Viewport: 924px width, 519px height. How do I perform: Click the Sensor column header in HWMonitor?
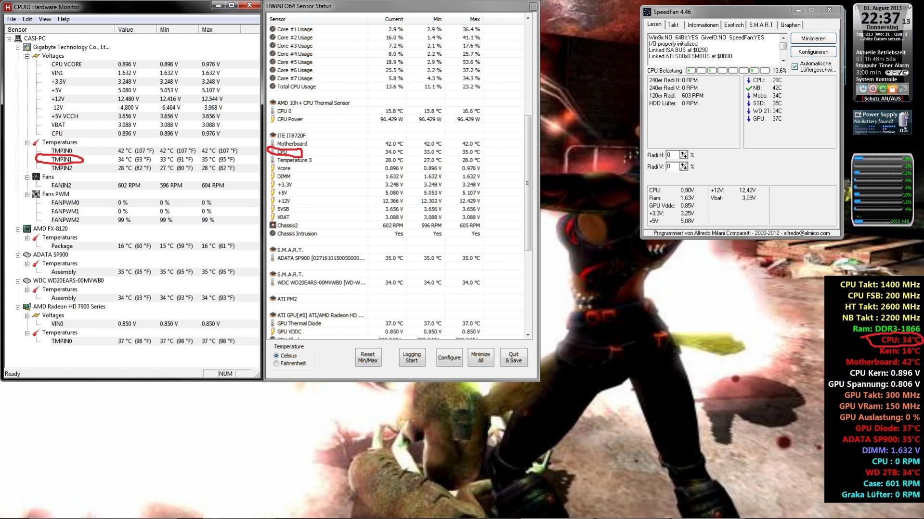pyautogui.click(x=60, y=30)
